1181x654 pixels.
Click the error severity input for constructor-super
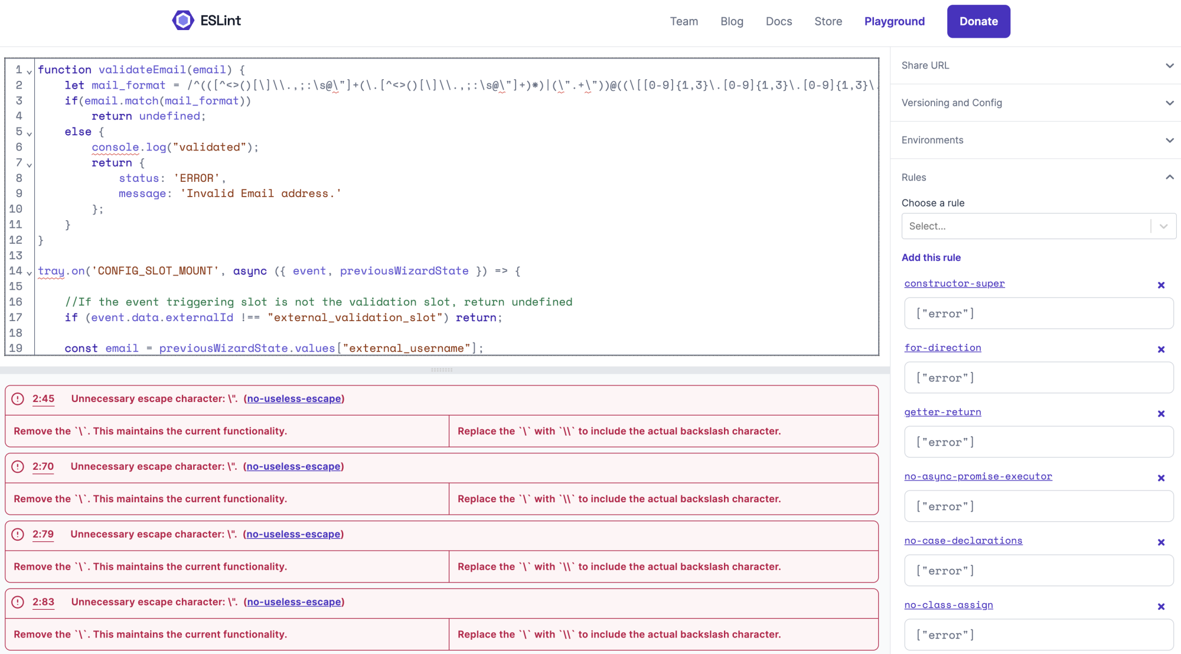coord(1038,313)
